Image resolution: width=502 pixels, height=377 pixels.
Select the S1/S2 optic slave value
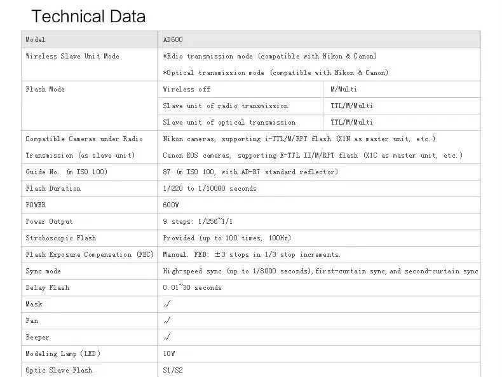(173, 370)
